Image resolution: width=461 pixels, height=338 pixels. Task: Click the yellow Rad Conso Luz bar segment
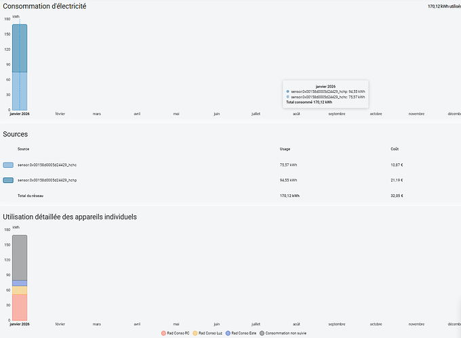click(20, 290)
